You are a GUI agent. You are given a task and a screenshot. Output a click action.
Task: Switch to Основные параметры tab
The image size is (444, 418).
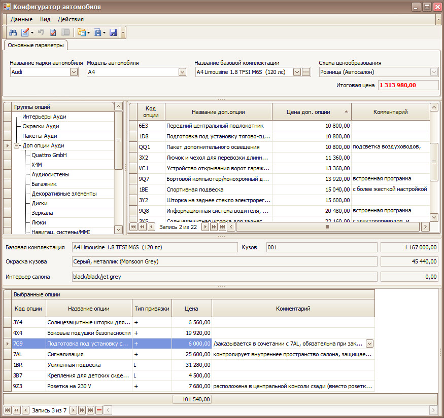click(x=36, y=46)
